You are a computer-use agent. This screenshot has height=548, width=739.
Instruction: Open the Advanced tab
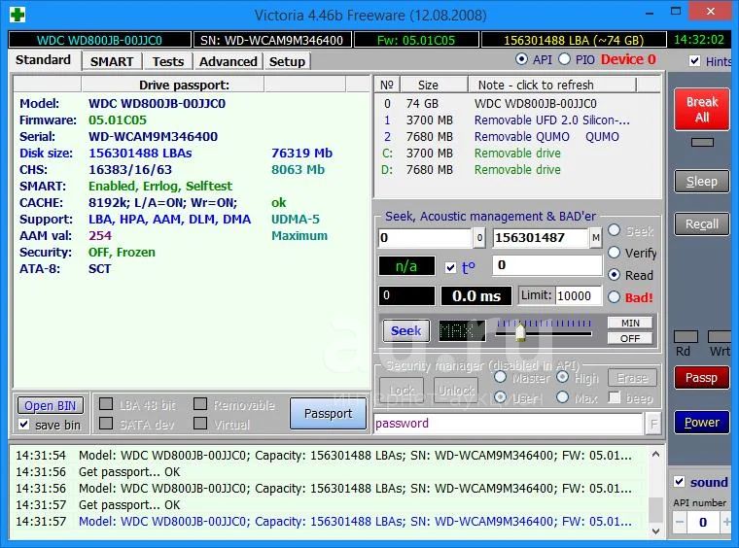coord(229,61)
